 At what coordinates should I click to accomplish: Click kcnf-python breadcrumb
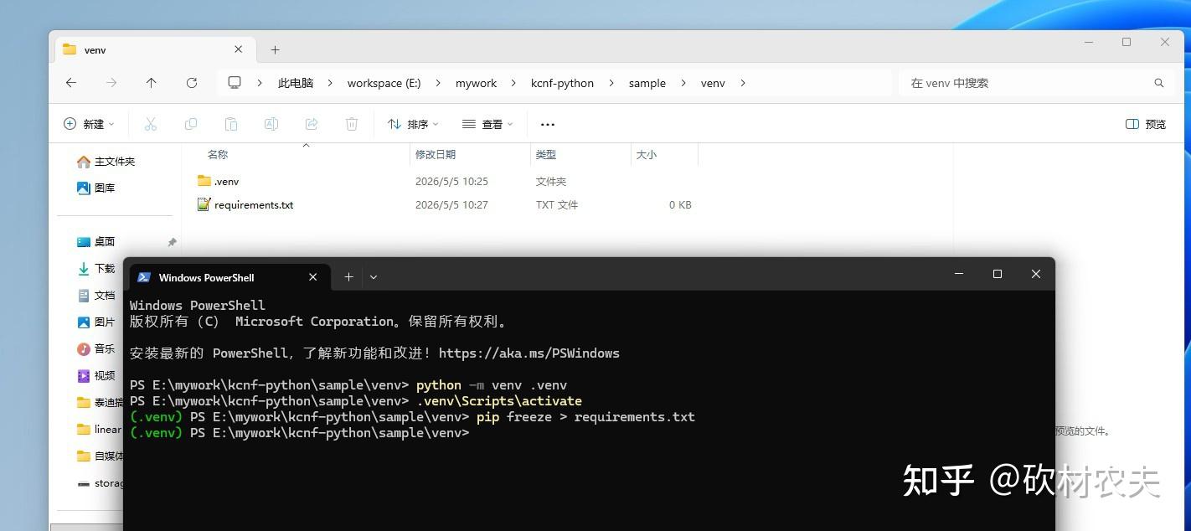pyautogui.click(x=562, y=83)
